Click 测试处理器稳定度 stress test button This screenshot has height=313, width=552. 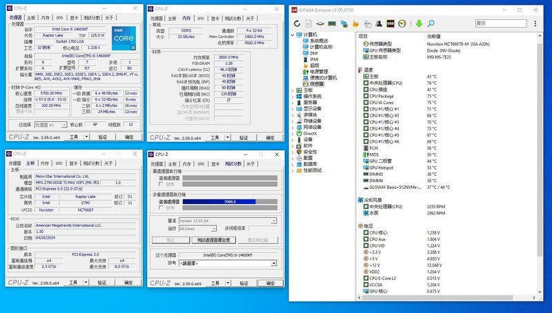tap(213, 240)
